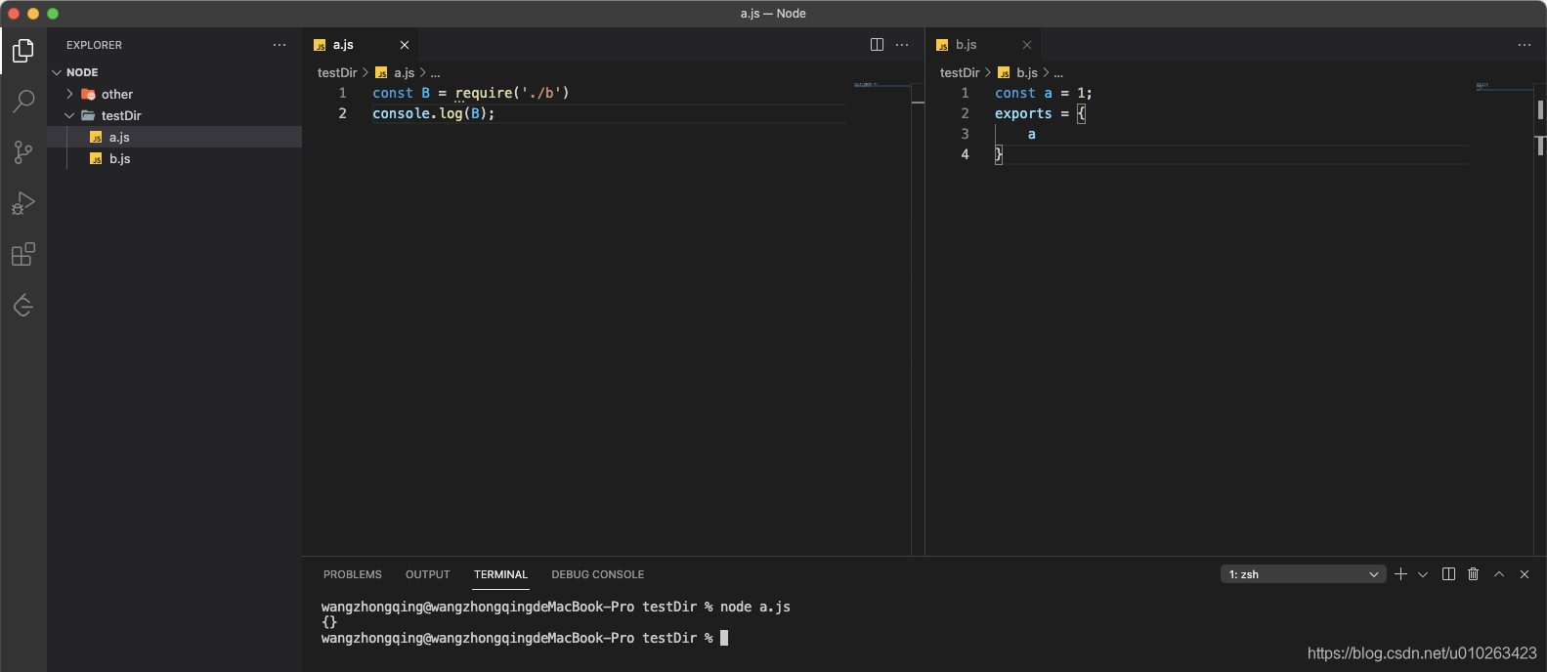
Task: Click the macOS yellow minimize window button
Action: click(x=33, y=14)
